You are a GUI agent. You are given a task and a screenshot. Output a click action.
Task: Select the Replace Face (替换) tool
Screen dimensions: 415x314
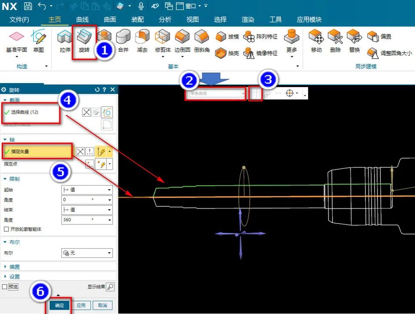point(355,41)
